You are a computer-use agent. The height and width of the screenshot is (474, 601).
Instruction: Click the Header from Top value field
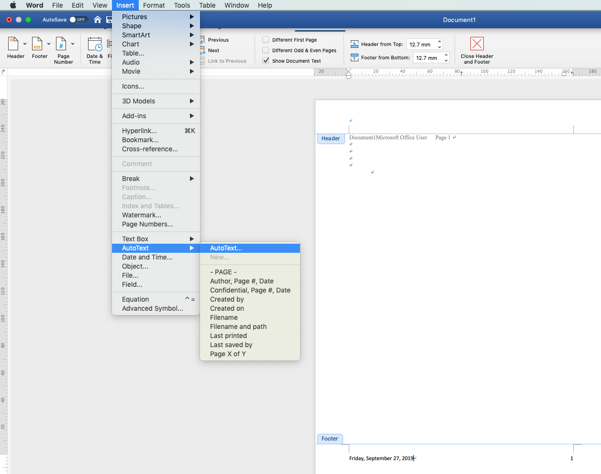(x=421, y=44)
